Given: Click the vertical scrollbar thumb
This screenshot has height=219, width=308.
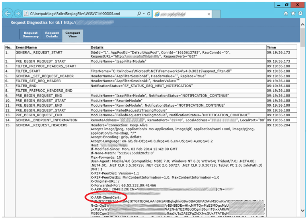Looking at the screenshot, I should (303, 37).
